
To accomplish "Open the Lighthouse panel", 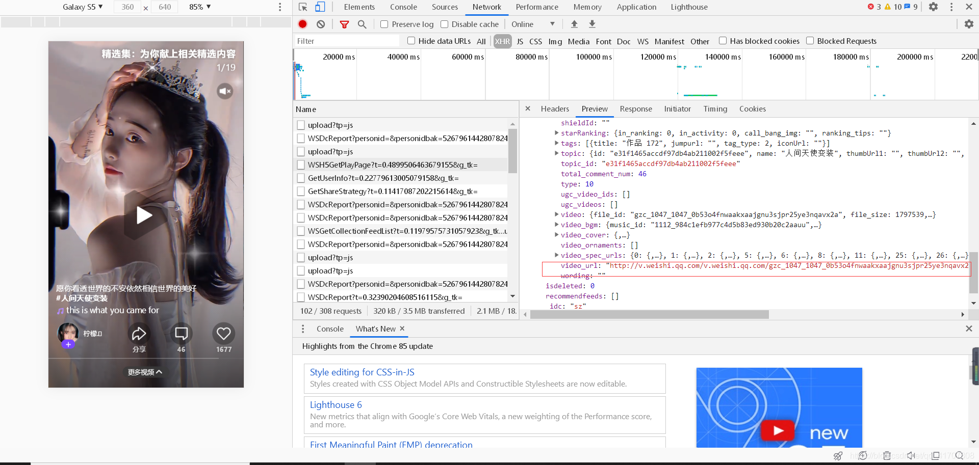I will tap(689, 7).
